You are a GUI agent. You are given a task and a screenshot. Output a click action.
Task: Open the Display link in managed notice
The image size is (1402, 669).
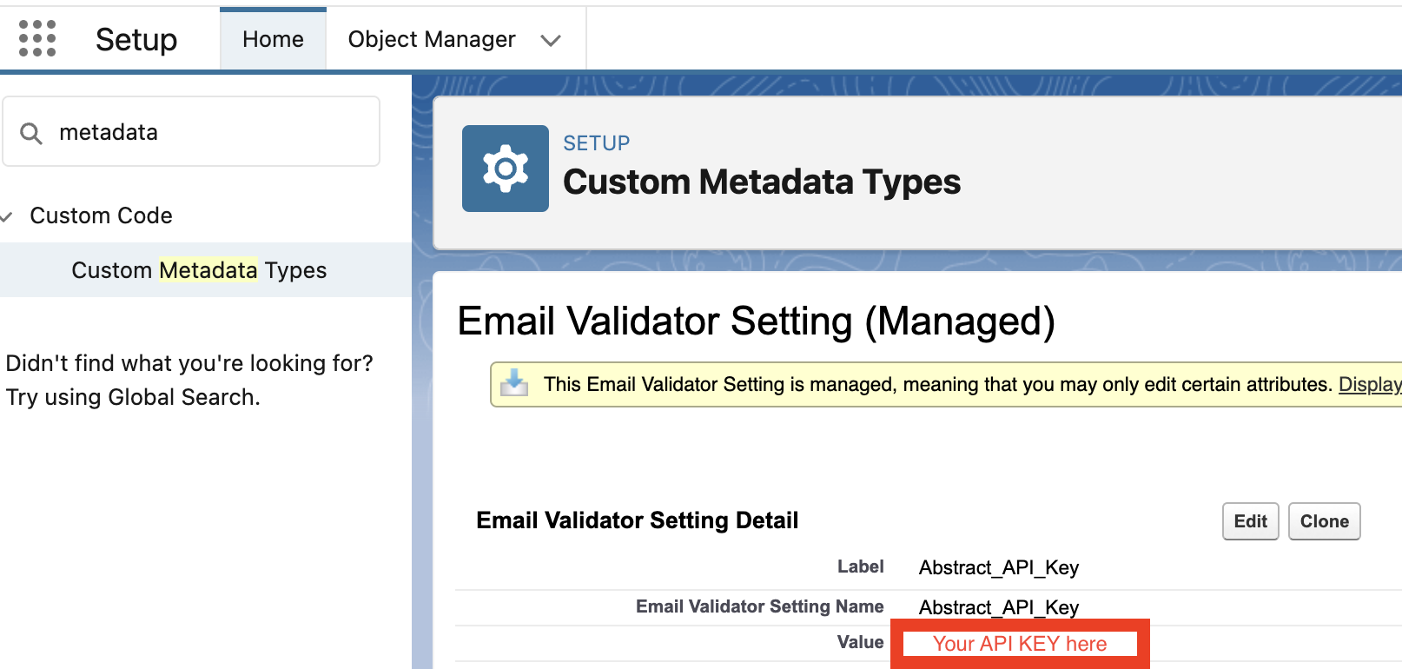point(1370,384)
